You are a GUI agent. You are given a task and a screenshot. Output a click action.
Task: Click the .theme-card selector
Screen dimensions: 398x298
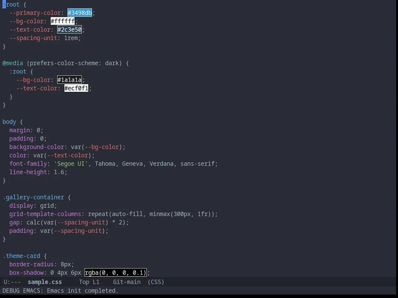pyautogui.click(x=21, y=256)
